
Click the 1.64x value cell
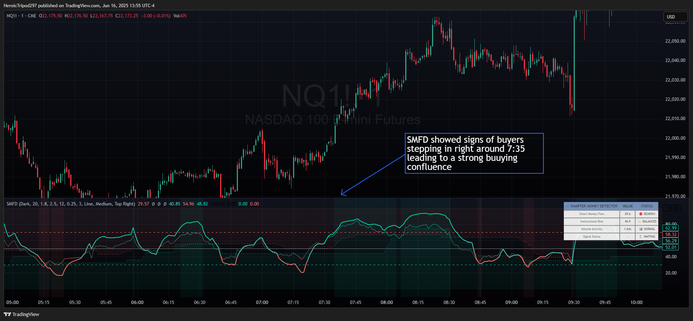point(628,229)
